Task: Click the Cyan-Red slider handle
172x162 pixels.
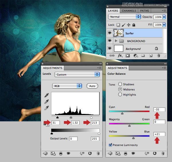Action: click(122, 113)
